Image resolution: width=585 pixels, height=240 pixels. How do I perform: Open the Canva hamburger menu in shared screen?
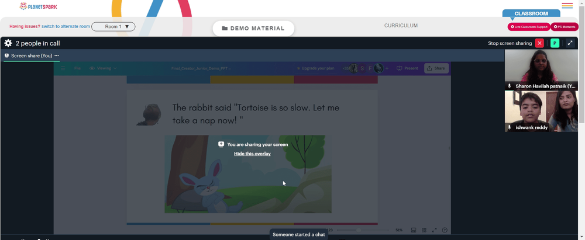tap(63, 68)
